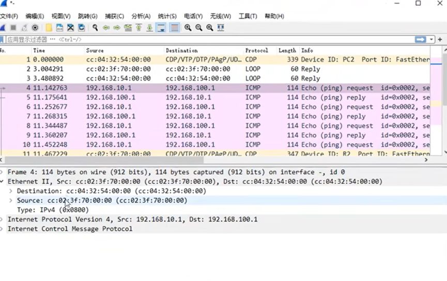This screenshot has width=447, height=281.
Task: Apply the display filter arrow button
Action: point(421,39)
